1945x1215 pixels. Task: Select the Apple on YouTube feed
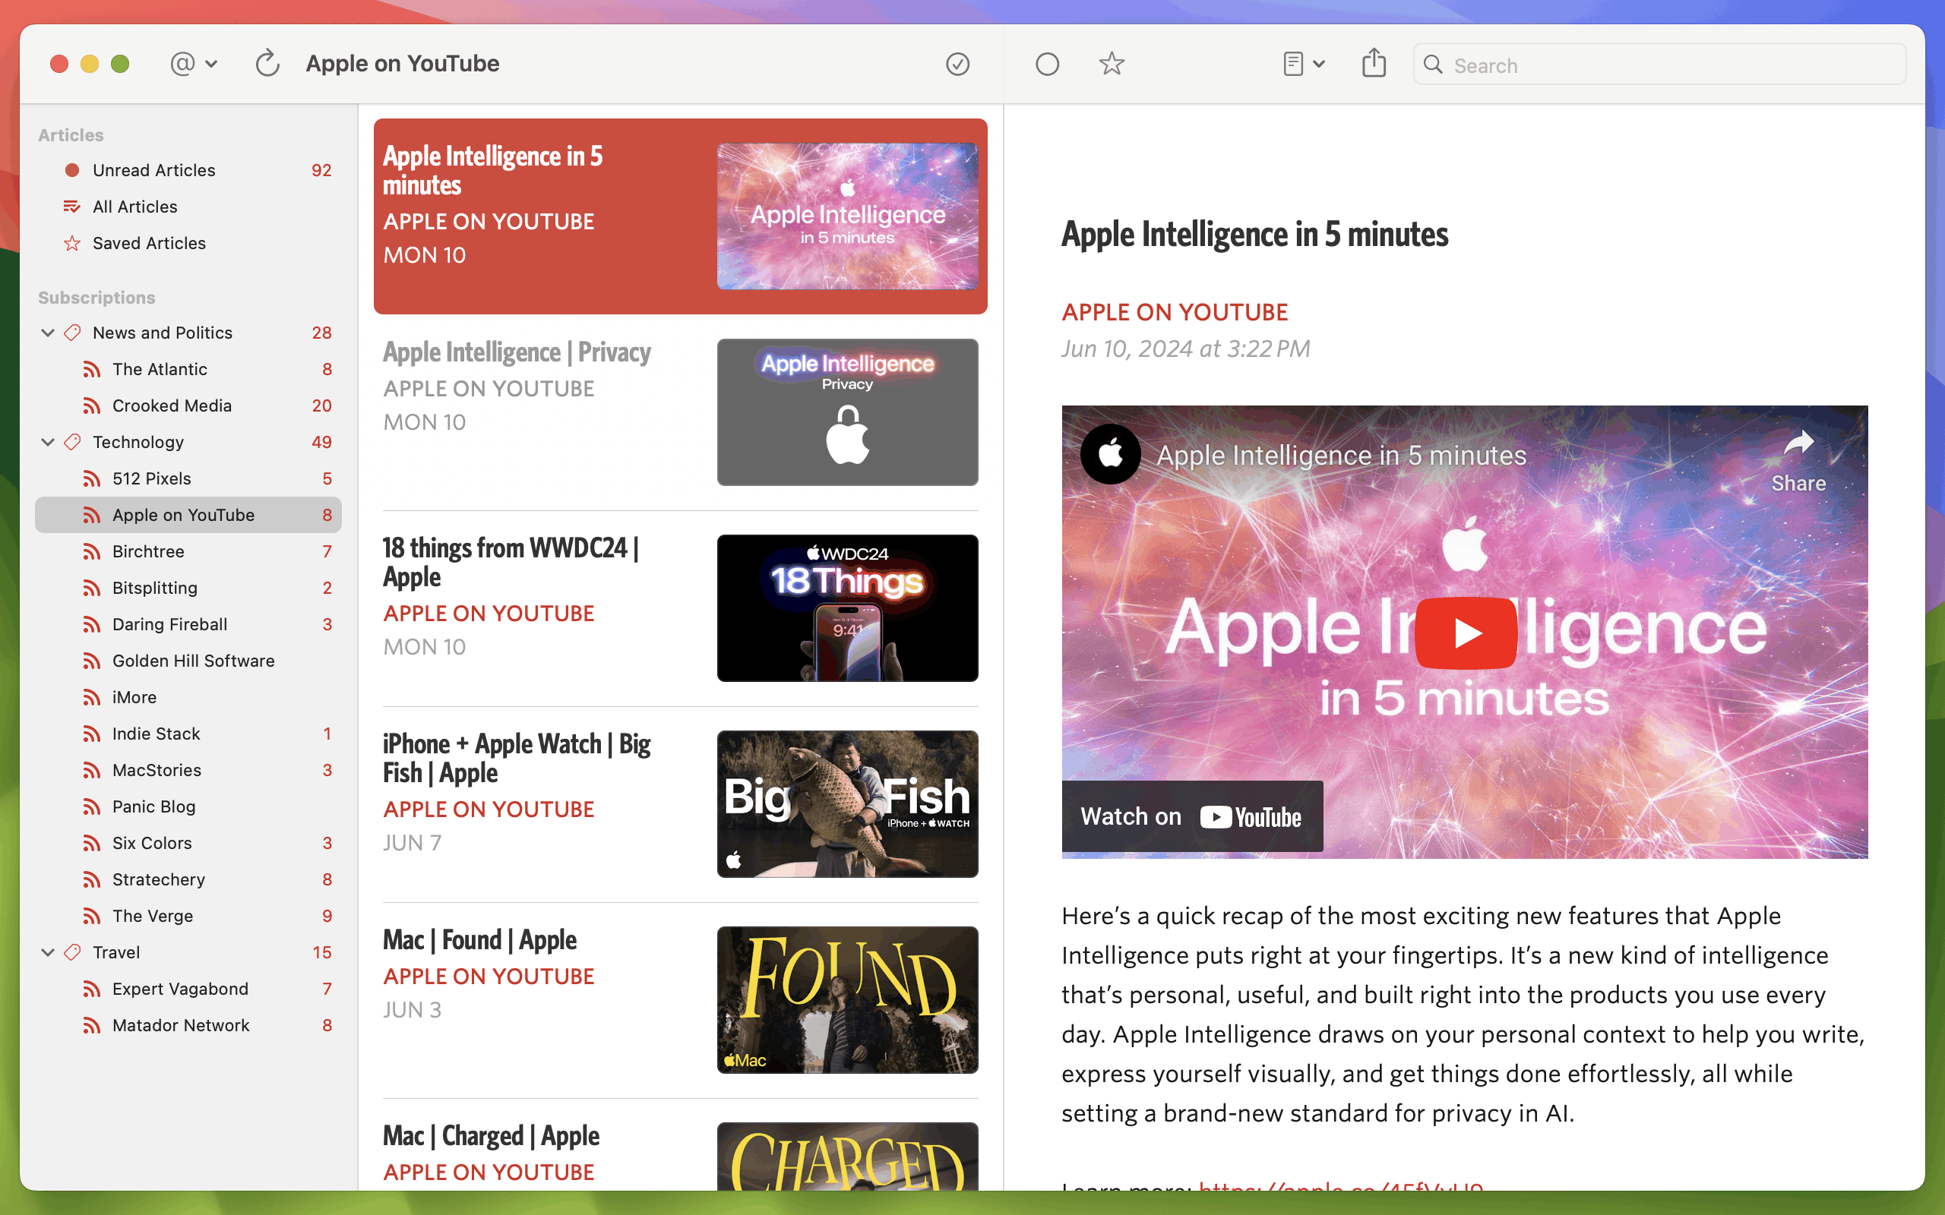(x=188, y=515)
